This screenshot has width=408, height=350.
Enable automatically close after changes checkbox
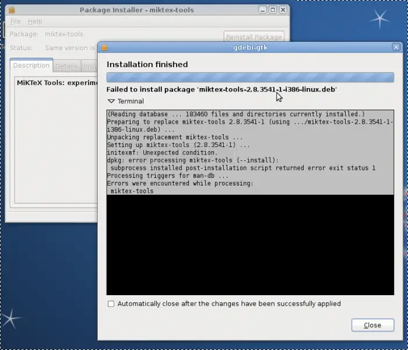[111, 304]
